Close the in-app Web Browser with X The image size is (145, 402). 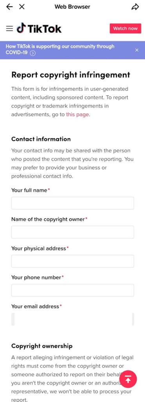tap(22, 7)
